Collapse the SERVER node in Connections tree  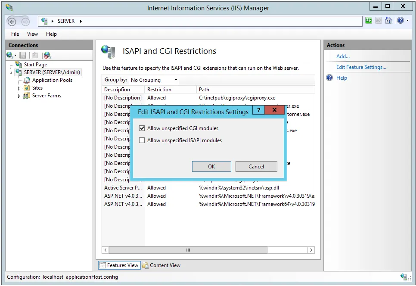click(x=11, y=73)
